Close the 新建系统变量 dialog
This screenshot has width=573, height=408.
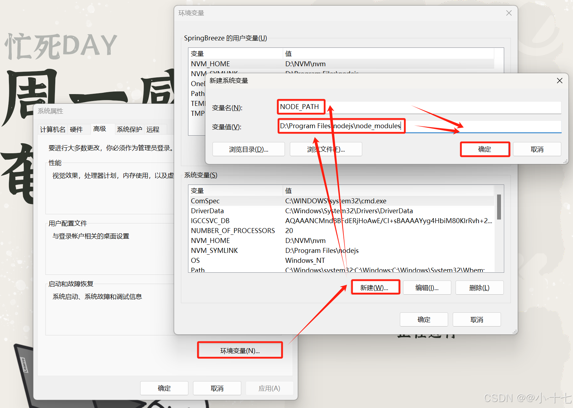(560, 80)
